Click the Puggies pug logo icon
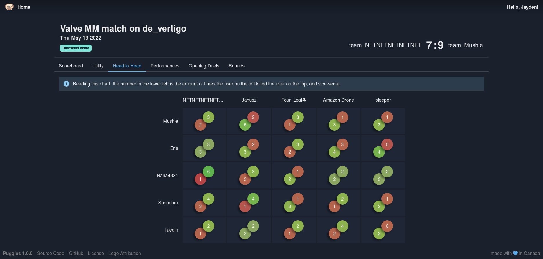 click(9, 7)
